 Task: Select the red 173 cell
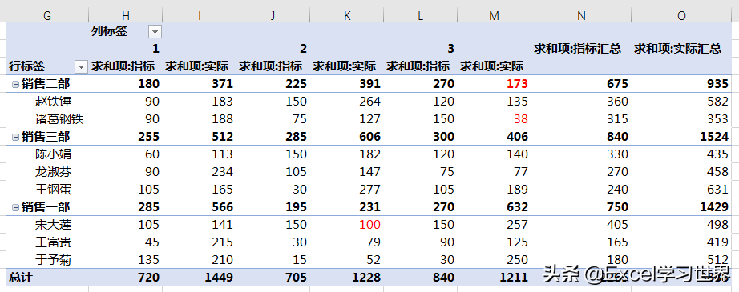pos(494,84)
